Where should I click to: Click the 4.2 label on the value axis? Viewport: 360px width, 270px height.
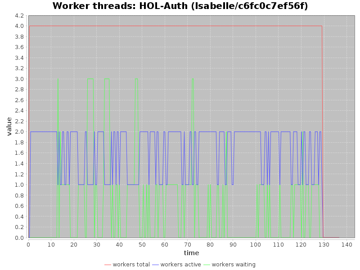(19, 15)
